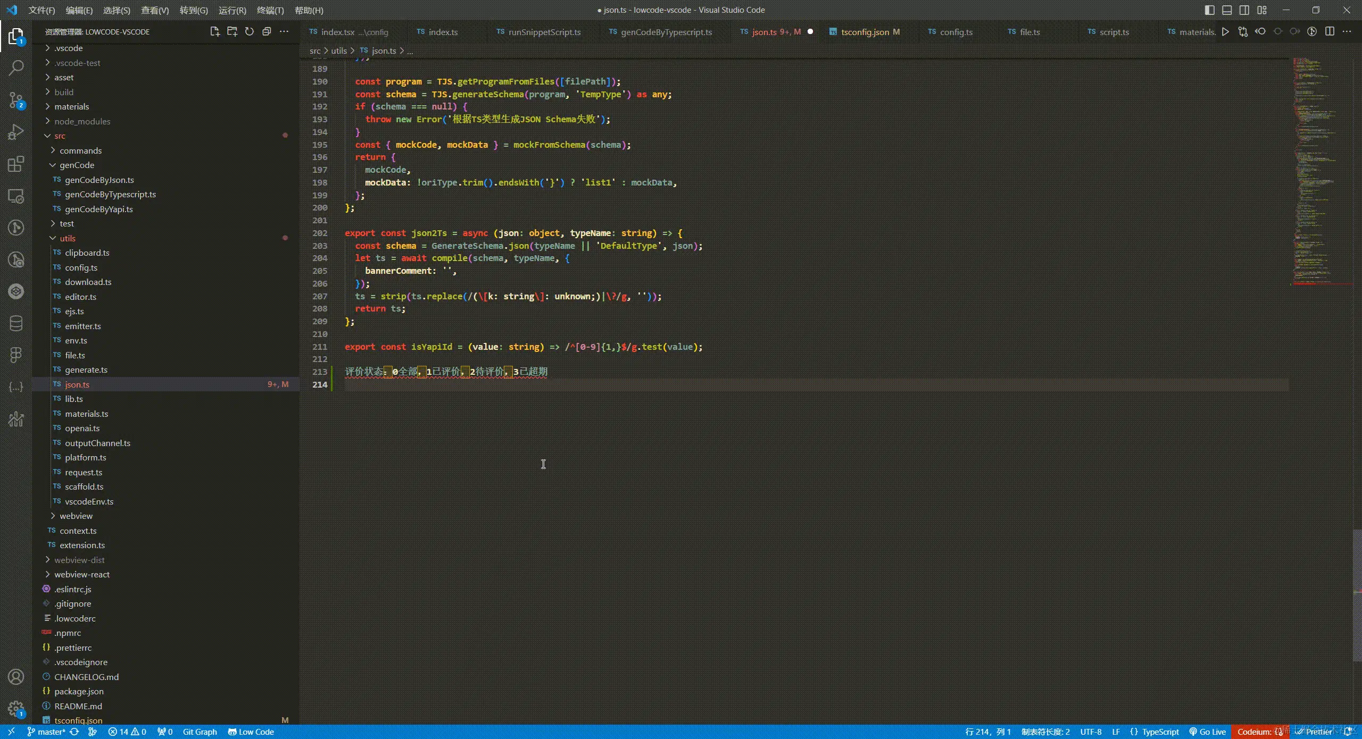Open the Search view in activity bar
The width and height of the screenshot is (1362, 739).
pos(16,68)
